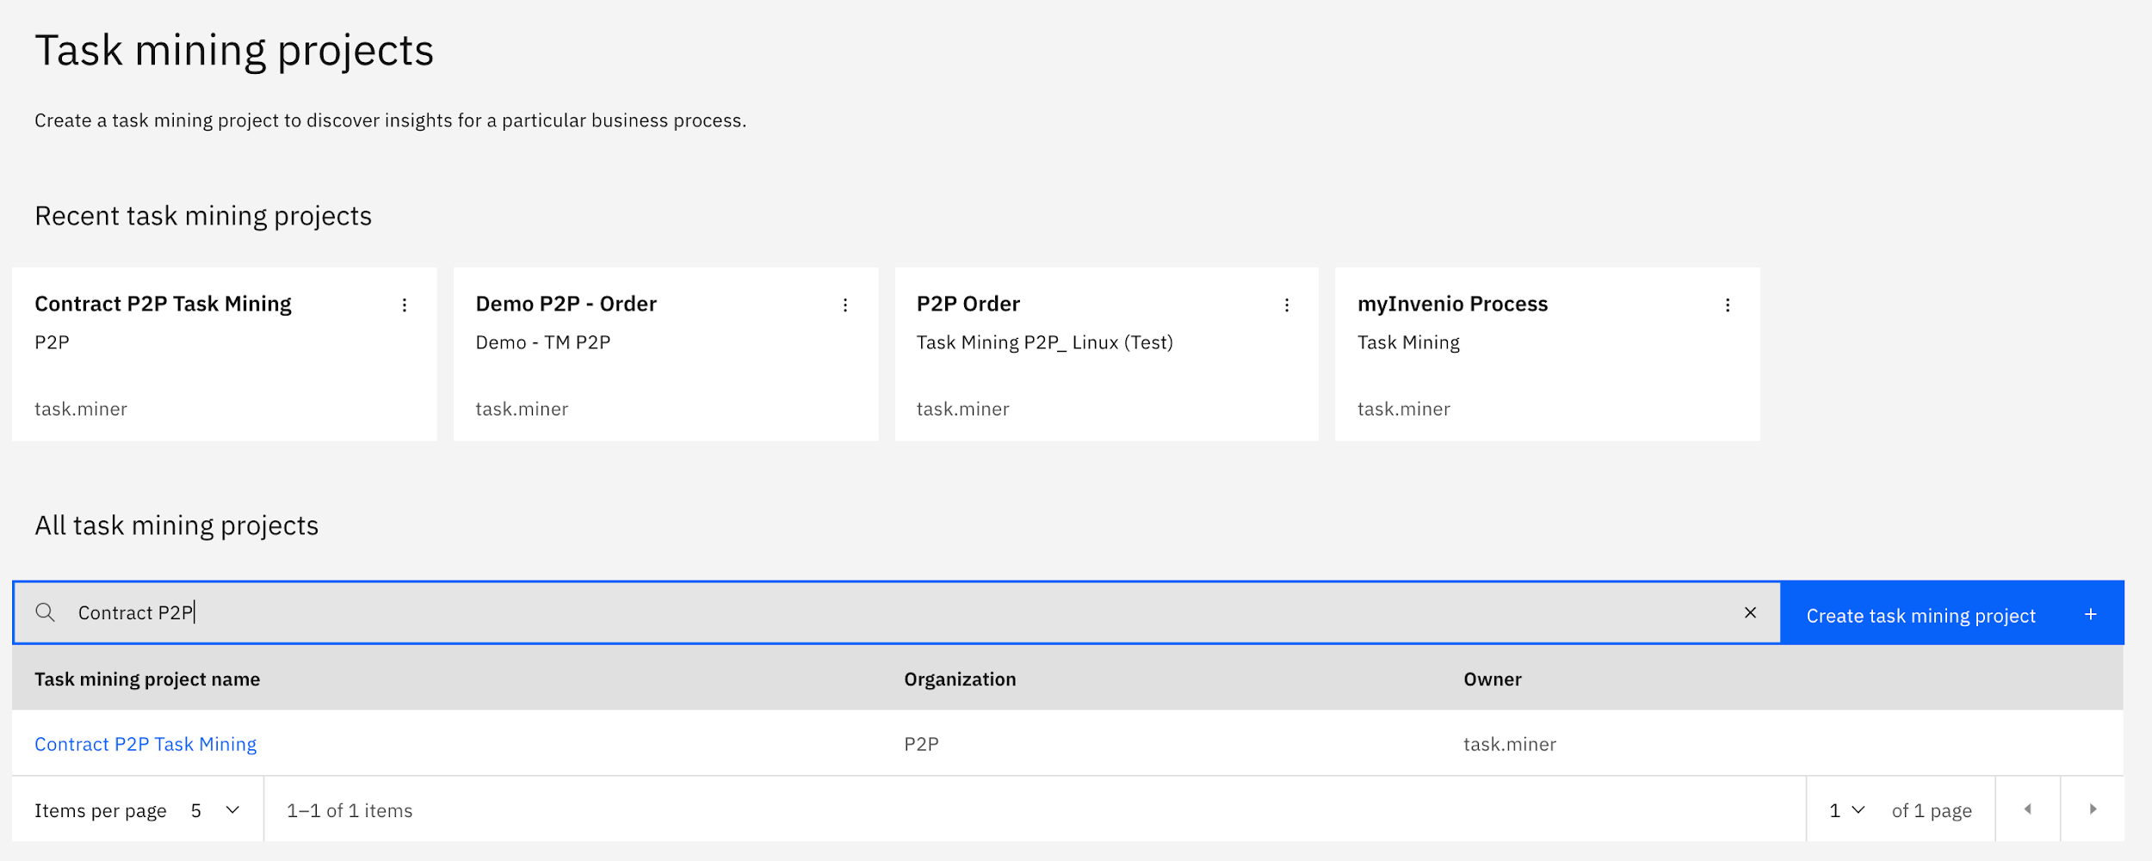Viewport: 2152px width, 861px height.
Task: Open overflow menu on Demo P2P - Order card
Action: pos(845,305)
